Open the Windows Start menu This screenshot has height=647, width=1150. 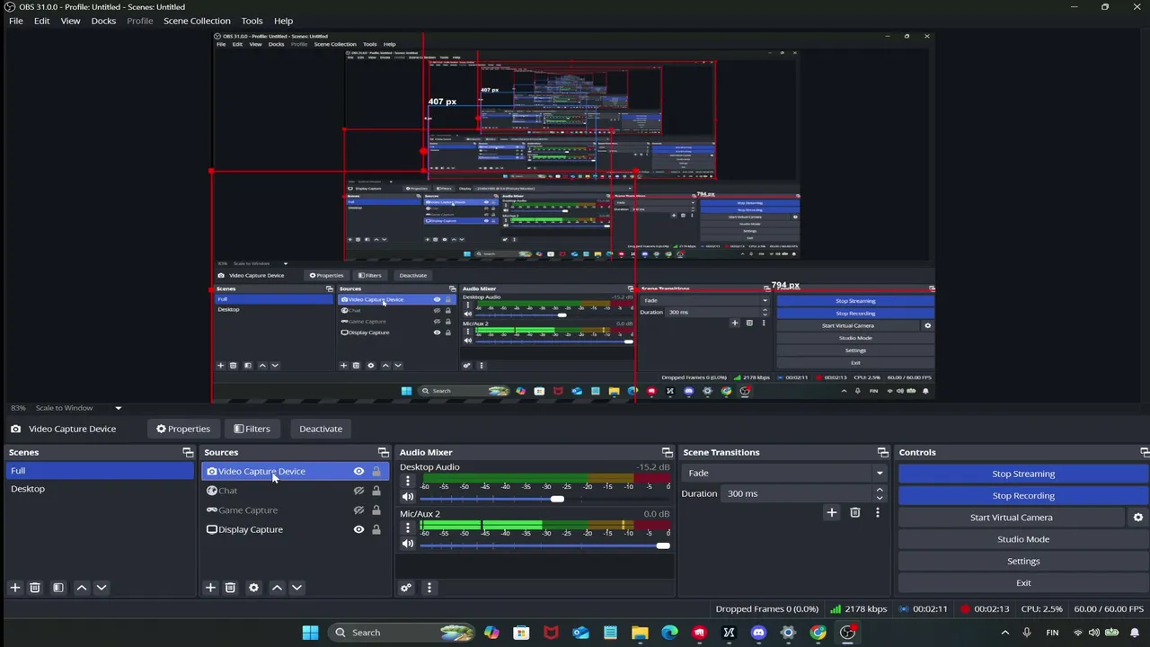[310, 633]
